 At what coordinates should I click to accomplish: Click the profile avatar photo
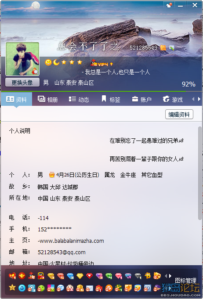click(22, 59)
